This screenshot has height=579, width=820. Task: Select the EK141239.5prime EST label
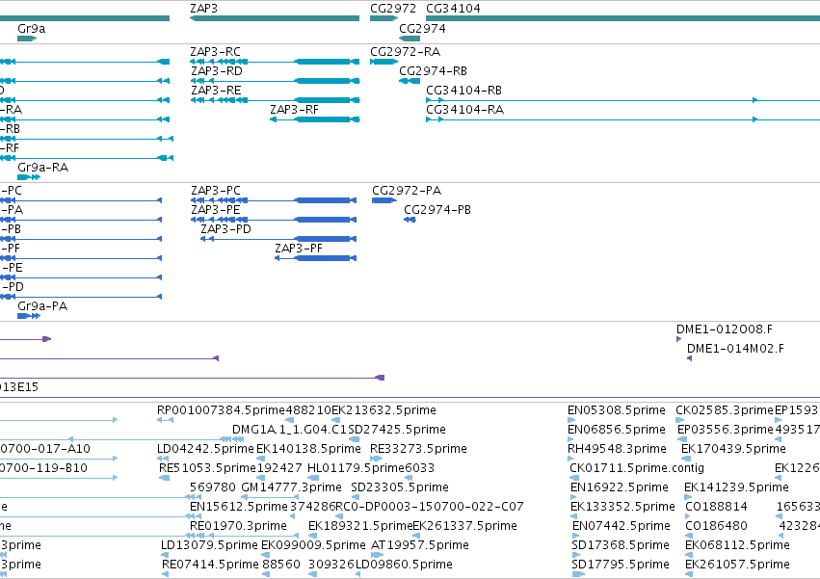coord(736,487)
